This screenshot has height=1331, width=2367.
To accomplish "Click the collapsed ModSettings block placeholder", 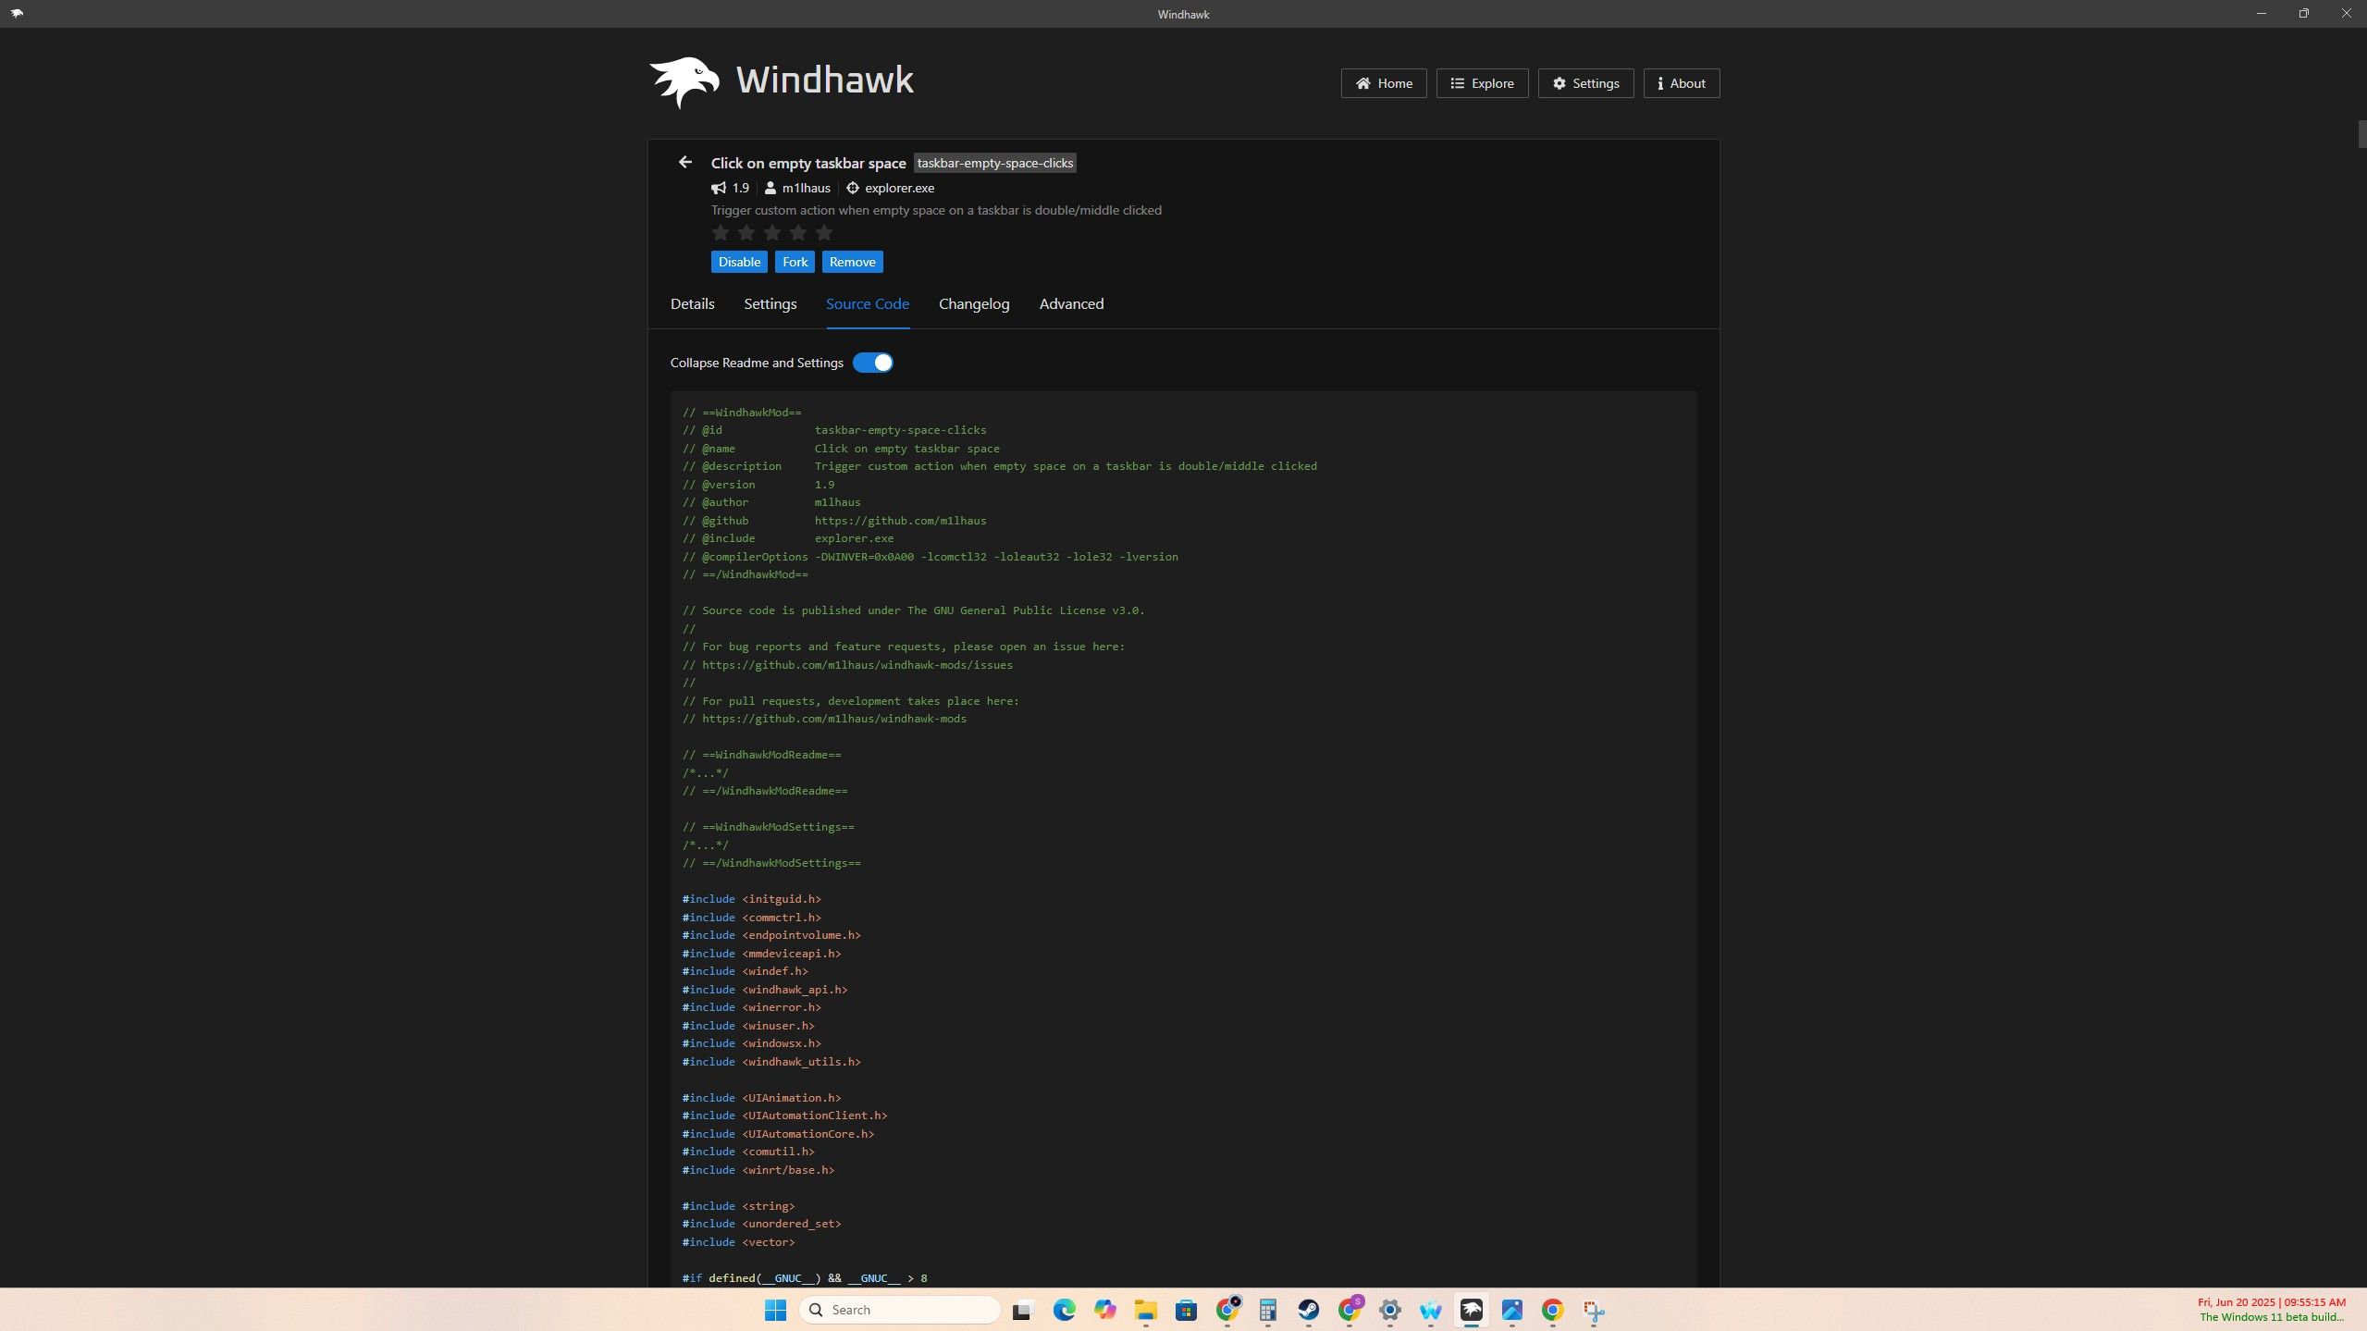I will [x=706, y=845].
